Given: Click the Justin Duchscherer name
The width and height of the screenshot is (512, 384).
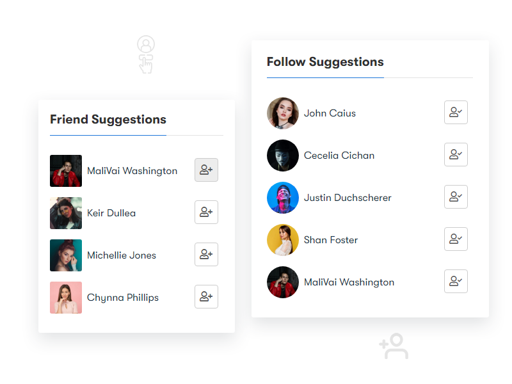Looking at the screenshot, I should 348,198.
